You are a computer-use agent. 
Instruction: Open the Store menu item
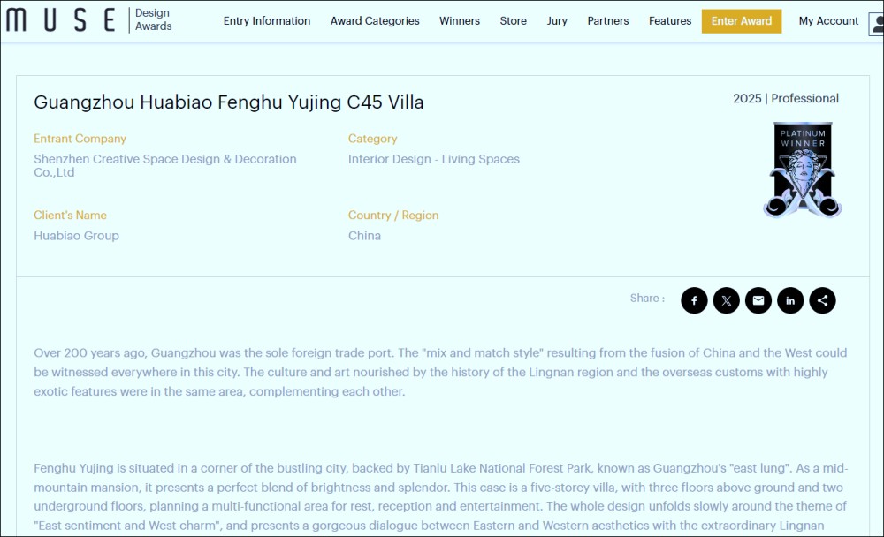coord(513,21)
